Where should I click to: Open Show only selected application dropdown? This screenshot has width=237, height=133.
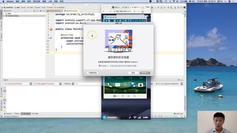click(x=169, y=83)
